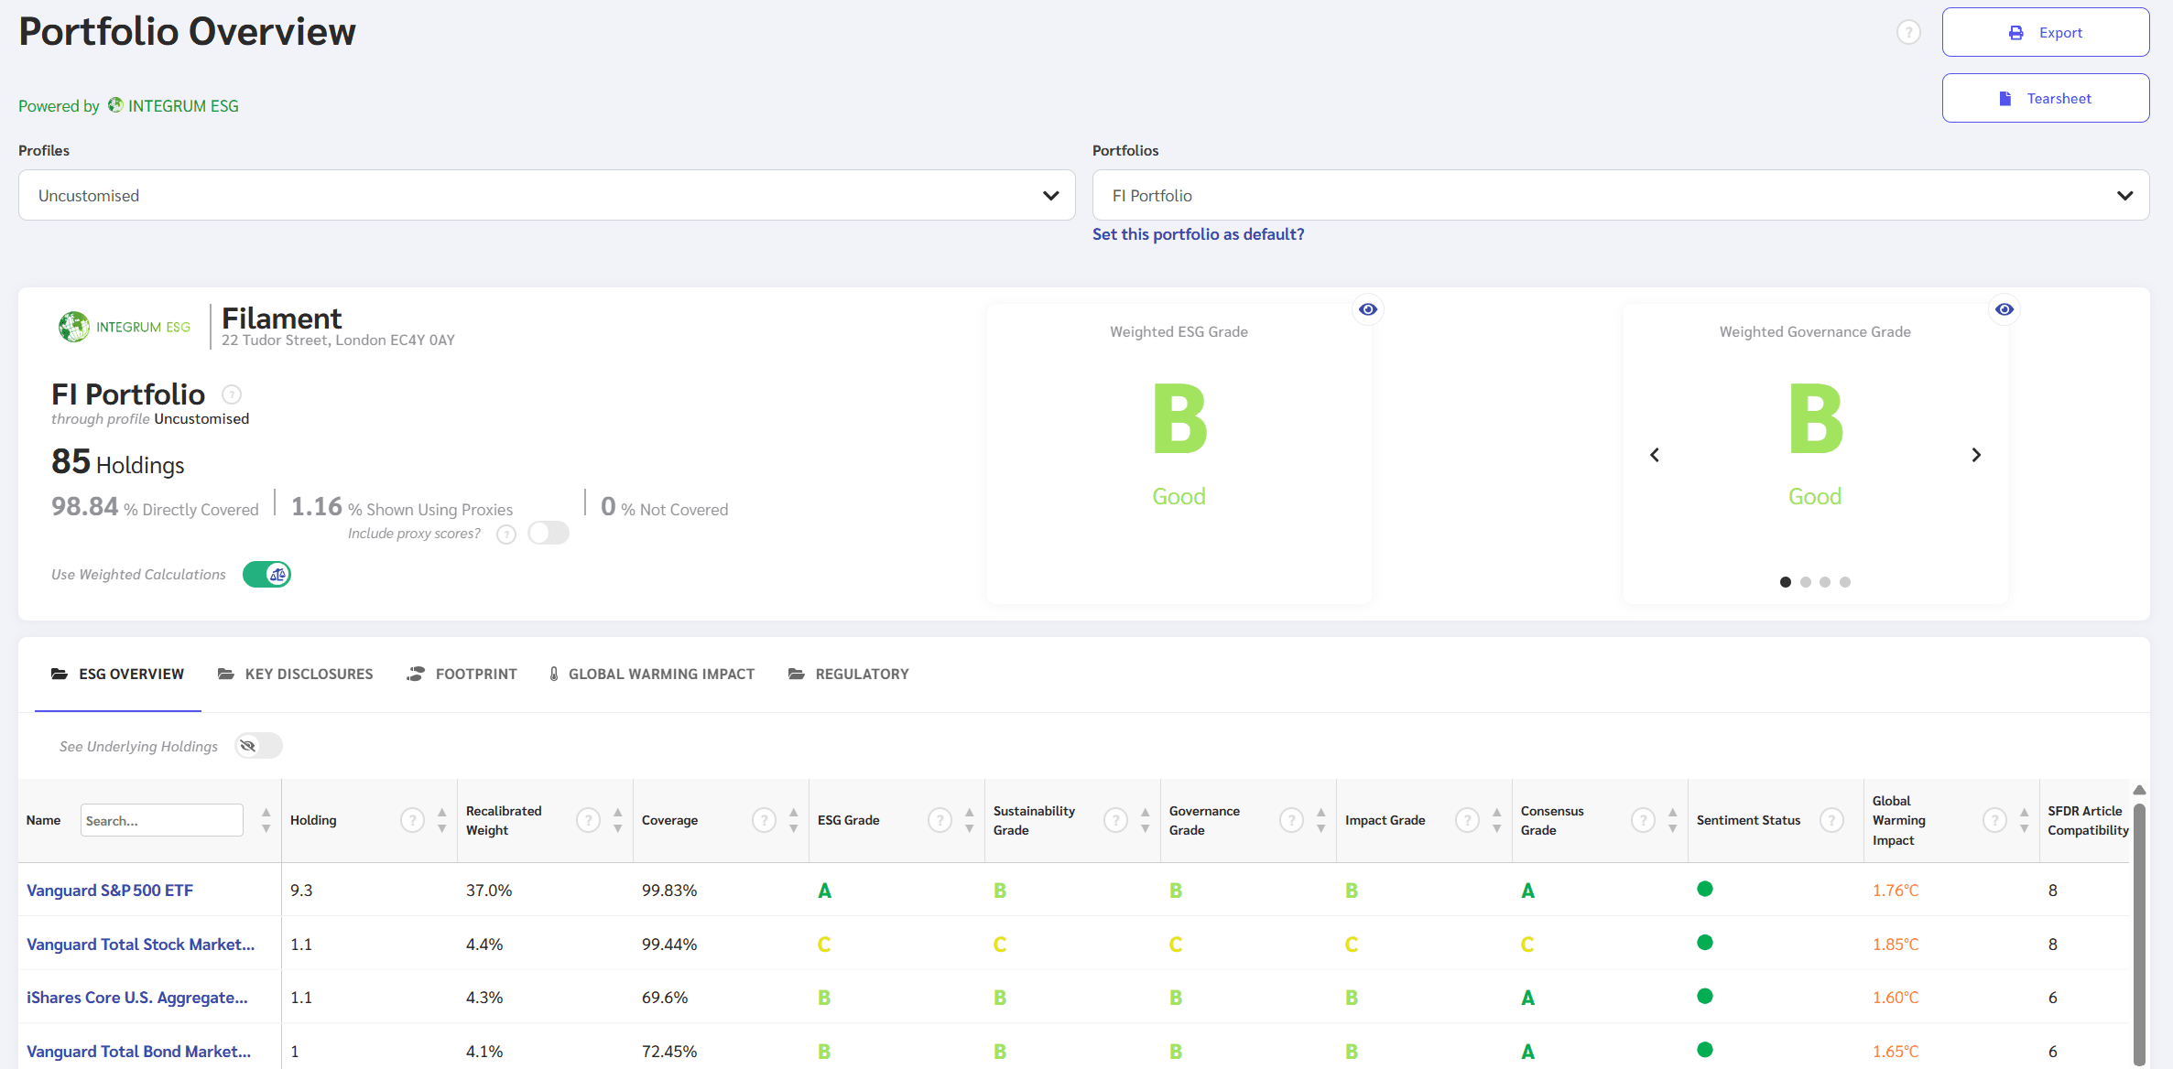Open Vanguard Total Bond Market holding

[x=139, y=1052]
